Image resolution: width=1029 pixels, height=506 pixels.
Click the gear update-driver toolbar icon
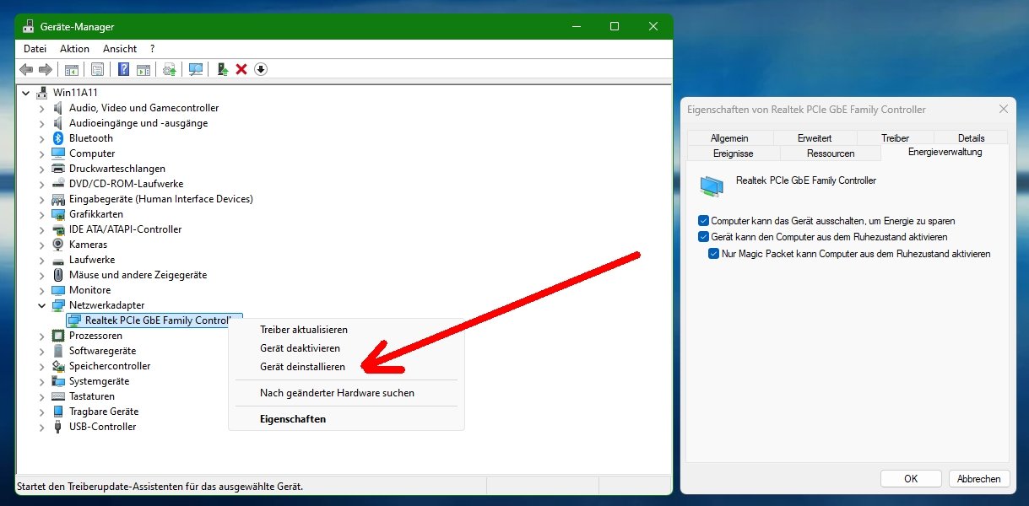170,69
